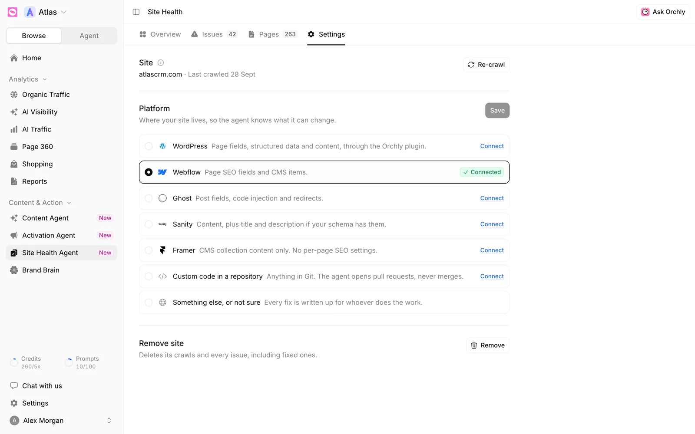Click Connect for Custom code repository
This screenshot has width=695, height=434.
click(x=492, y=276)
